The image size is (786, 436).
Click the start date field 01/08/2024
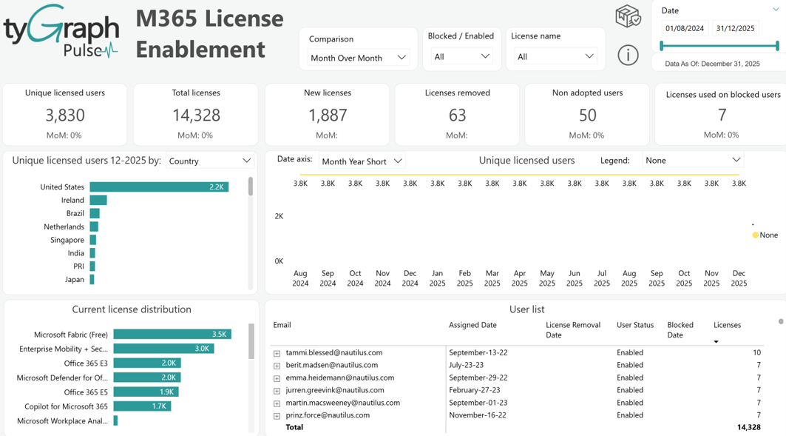(685, 28)
